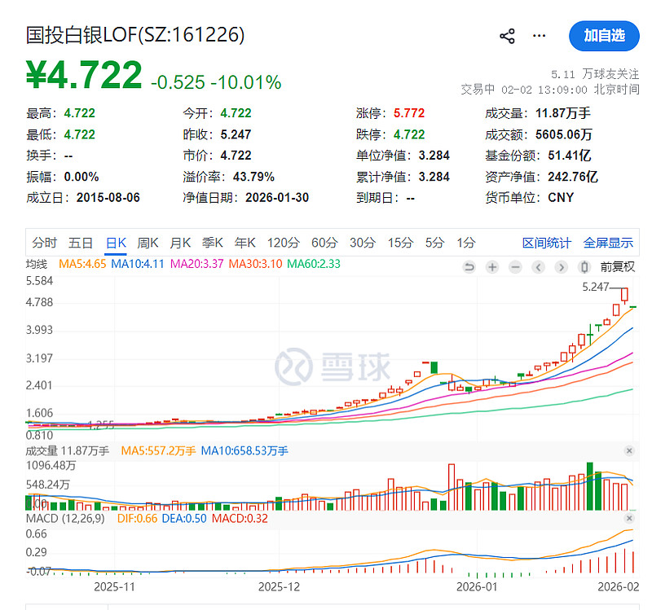Click the 2026-01 date axis marker
The image size is (652, 610).
(477, 587)
